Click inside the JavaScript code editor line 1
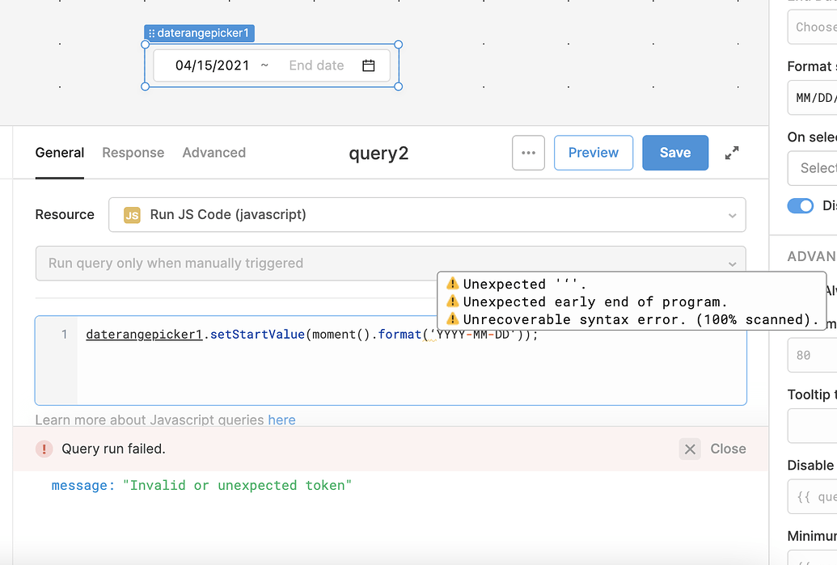This screenshot has width=837, height=565. (x=311, y=335)
